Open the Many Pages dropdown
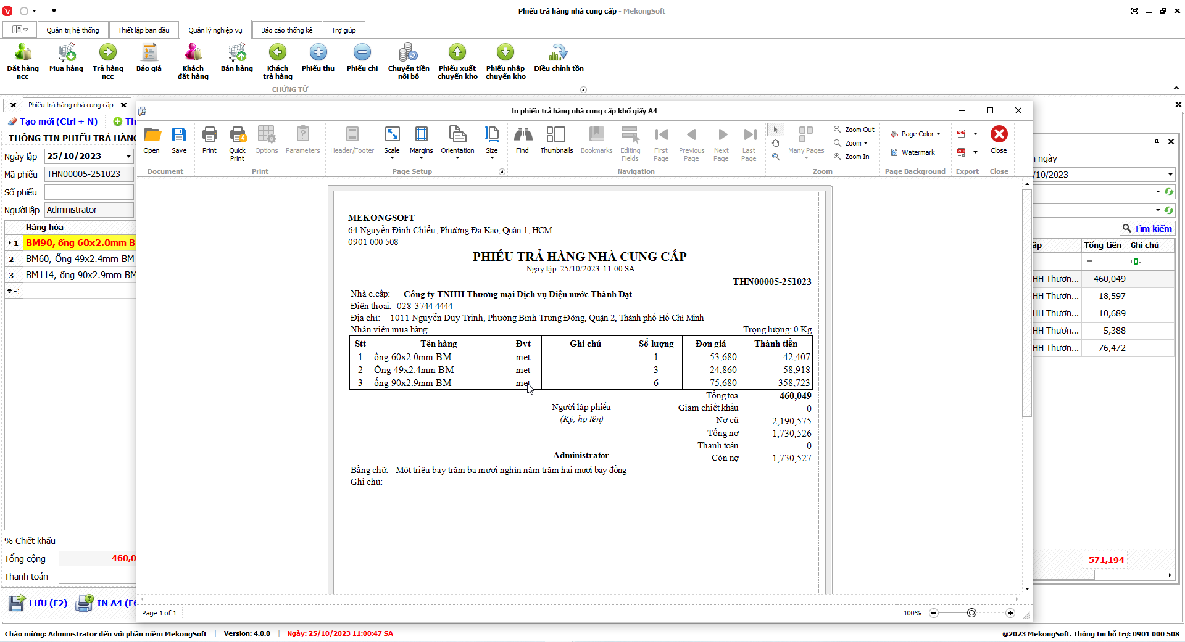Image resolution: width=1185 pixels, height=642 pixels. pyautogui.click(x=806, y=144)
